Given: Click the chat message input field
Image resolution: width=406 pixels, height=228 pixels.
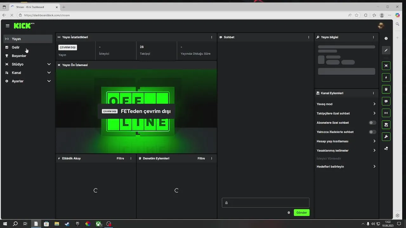Looking at the screenshot, I should pos(265,203).
